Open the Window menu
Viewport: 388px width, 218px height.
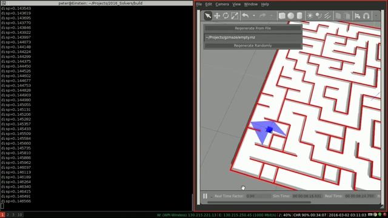[250, 4]
